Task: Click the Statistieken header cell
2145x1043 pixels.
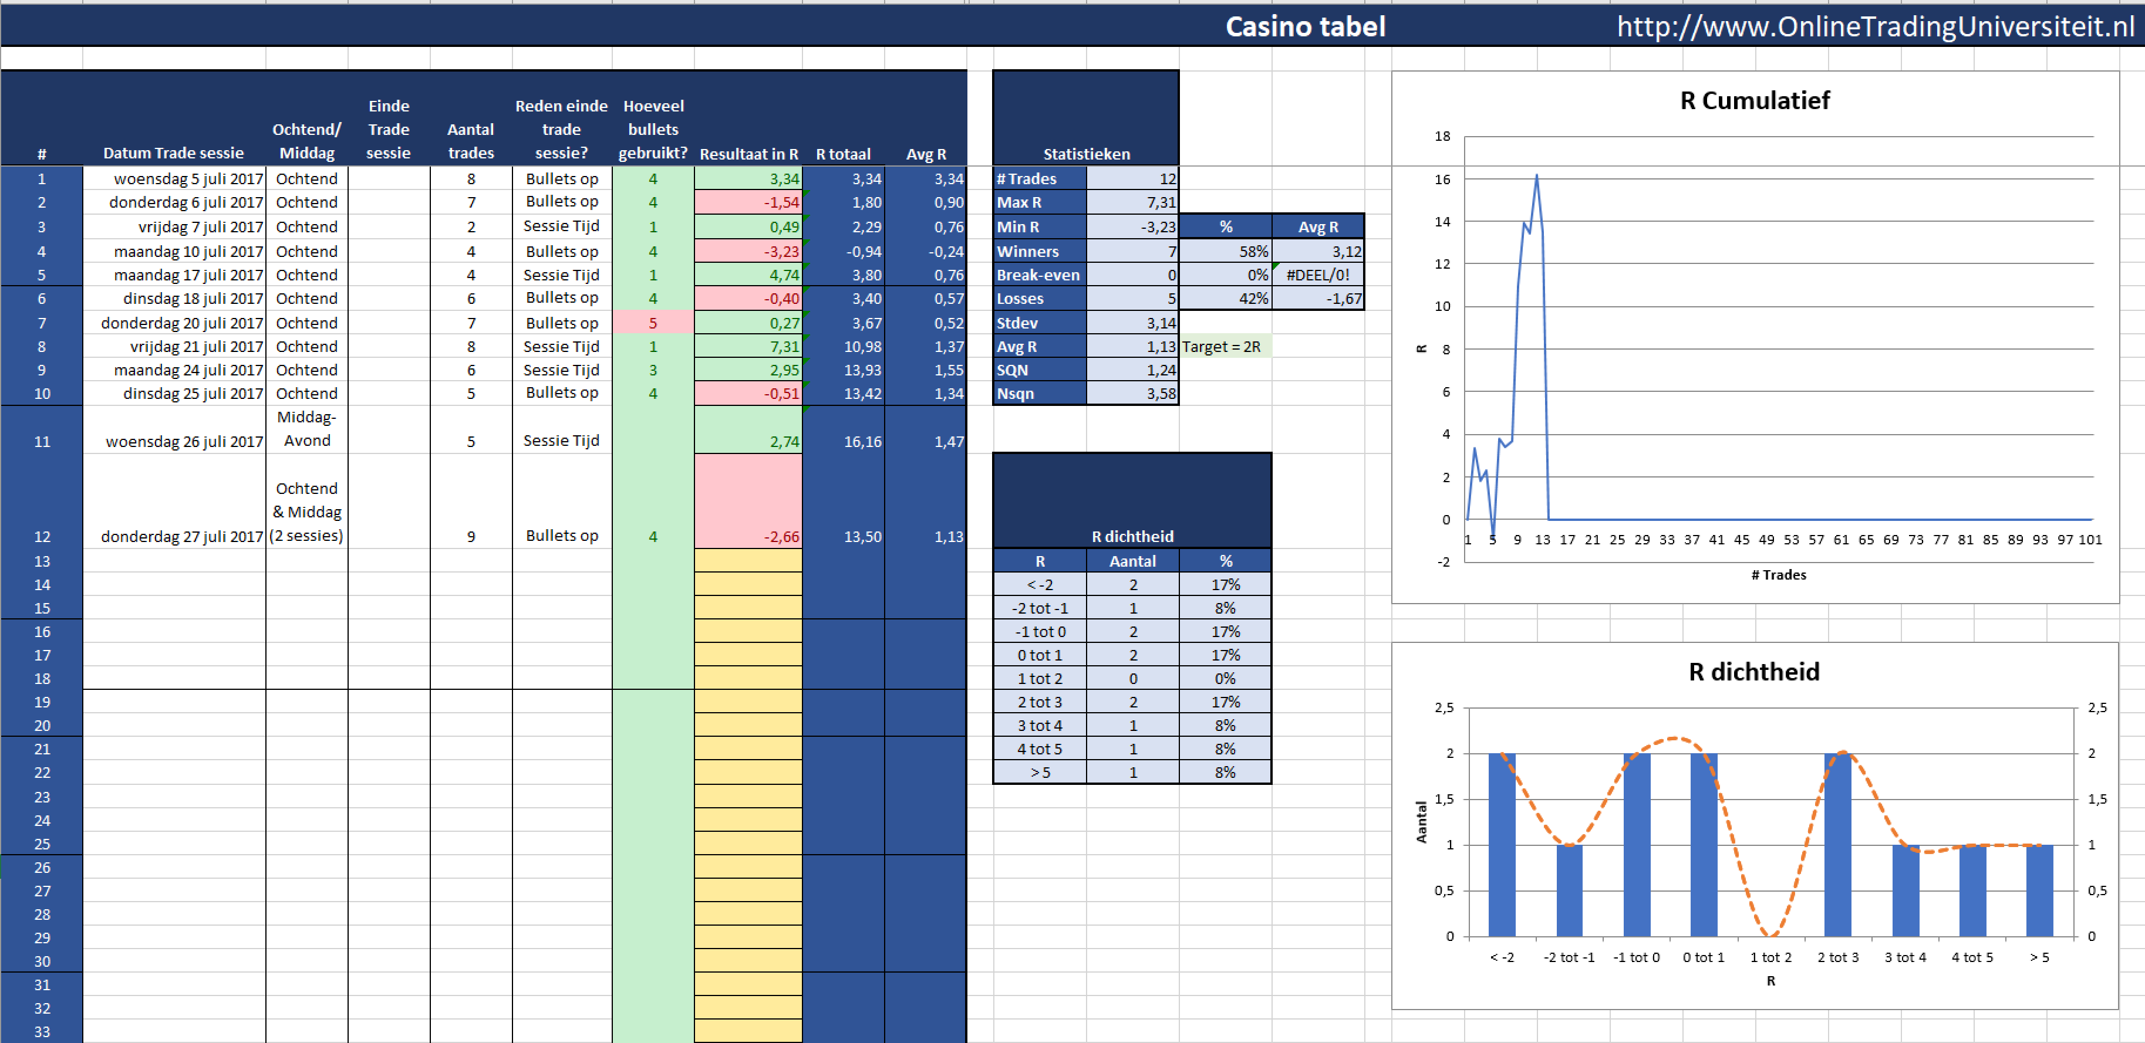Action: point(1086,118)
